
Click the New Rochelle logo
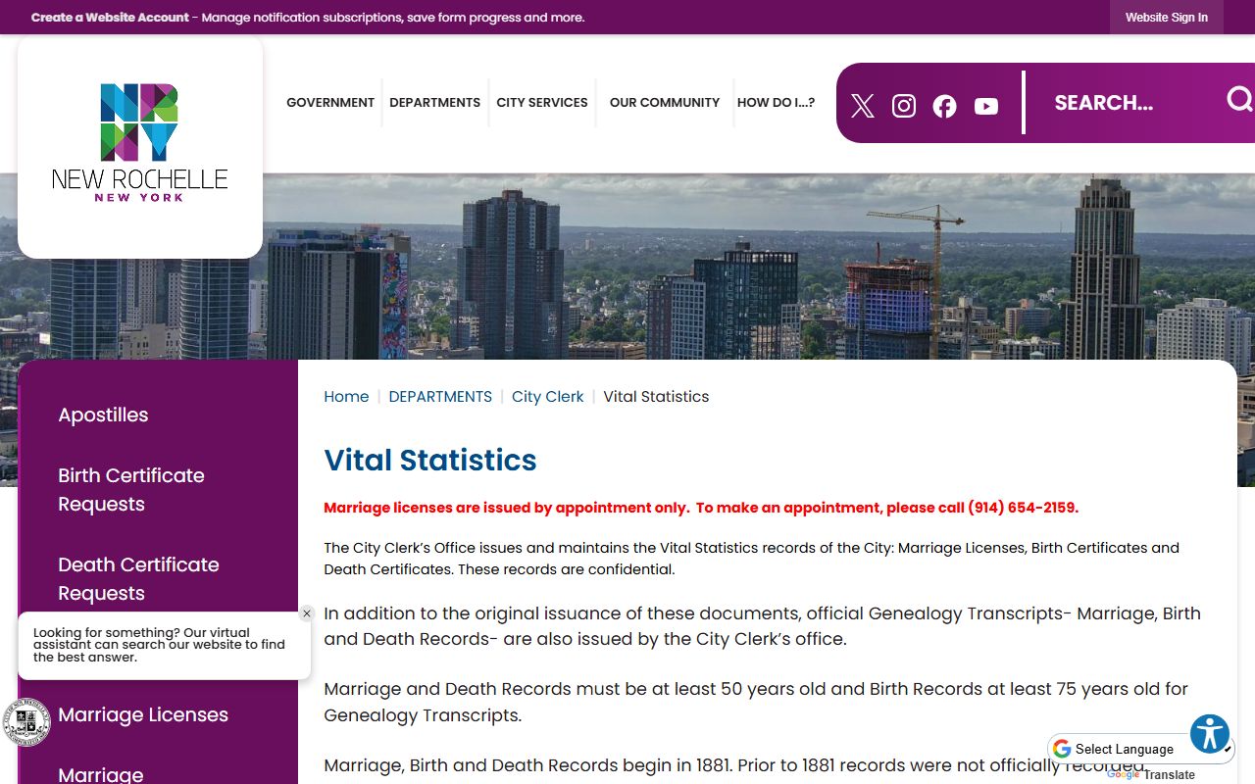click(140, 142)
